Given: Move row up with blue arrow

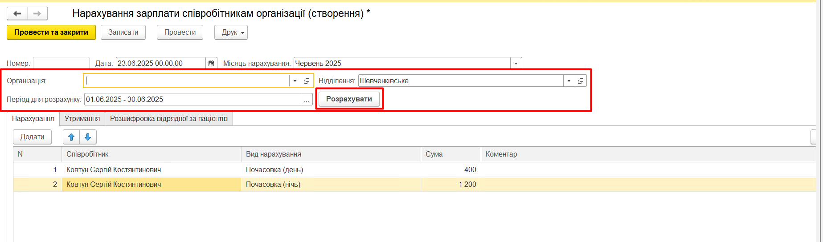Looking at the screenshot, I should 71,137.
